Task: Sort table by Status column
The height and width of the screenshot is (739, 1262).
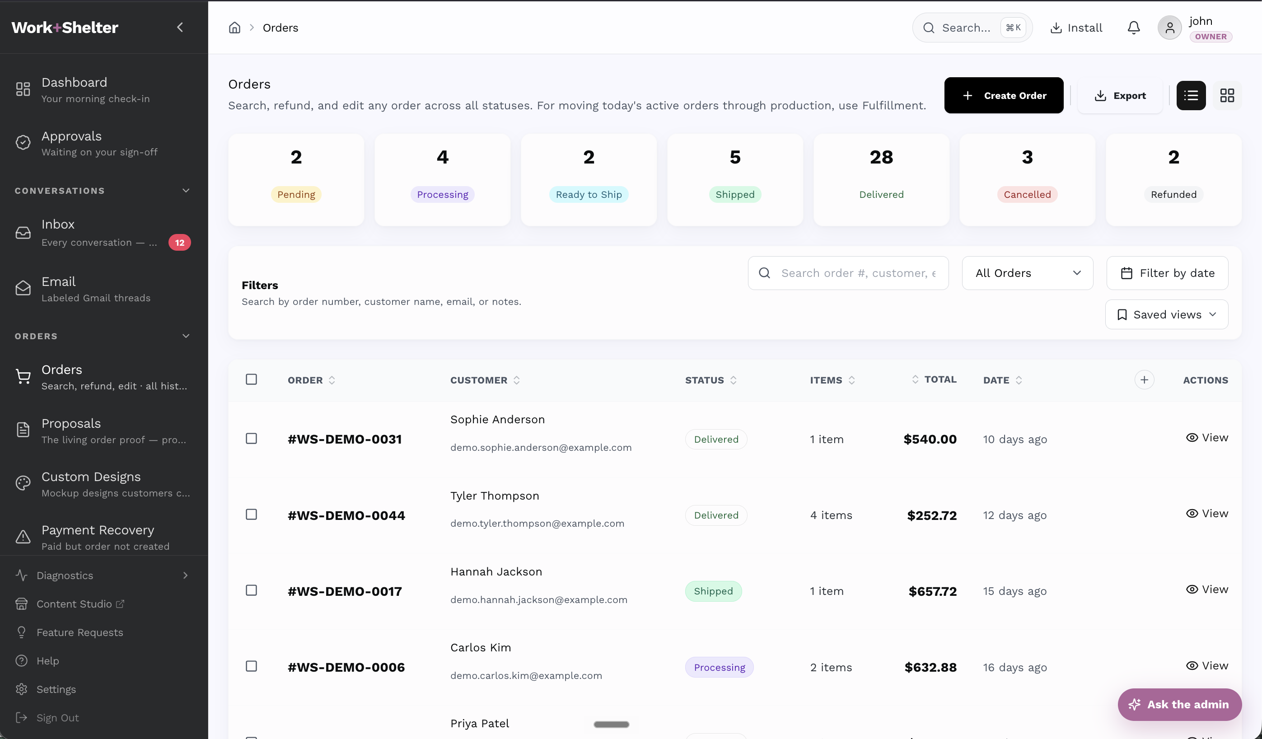Action: (x=710, y=380)
